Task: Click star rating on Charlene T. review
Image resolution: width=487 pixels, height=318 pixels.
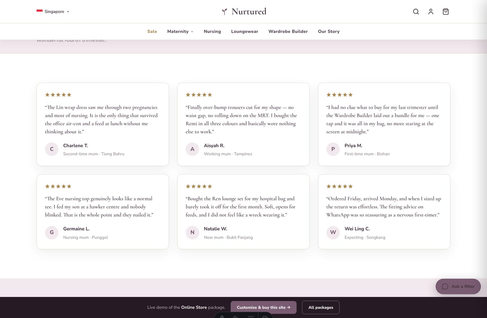Action: point(58,95)
